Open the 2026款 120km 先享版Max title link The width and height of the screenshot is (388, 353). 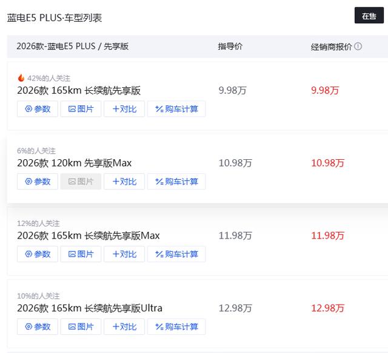tap(74, 163)
